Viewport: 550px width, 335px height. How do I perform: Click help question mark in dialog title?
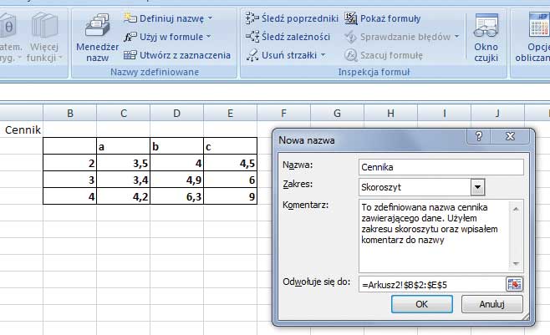pos(479,136)
